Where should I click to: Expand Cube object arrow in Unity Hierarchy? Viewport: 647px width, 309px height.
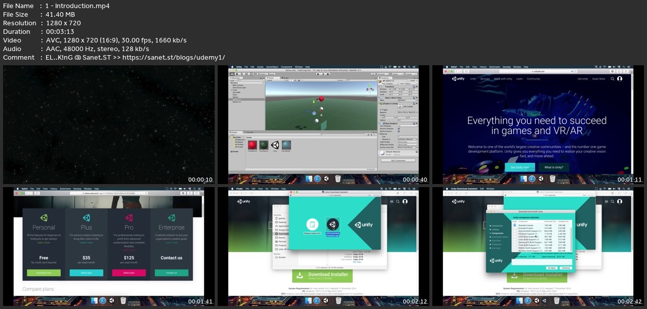[231, 90]
